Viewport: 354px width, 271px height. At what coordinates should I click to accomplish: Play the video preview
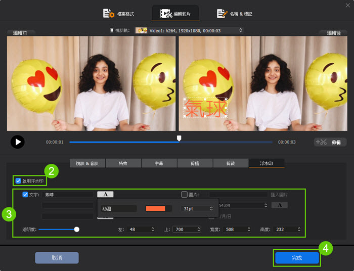18,142
